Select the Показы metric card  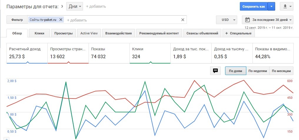109,53
